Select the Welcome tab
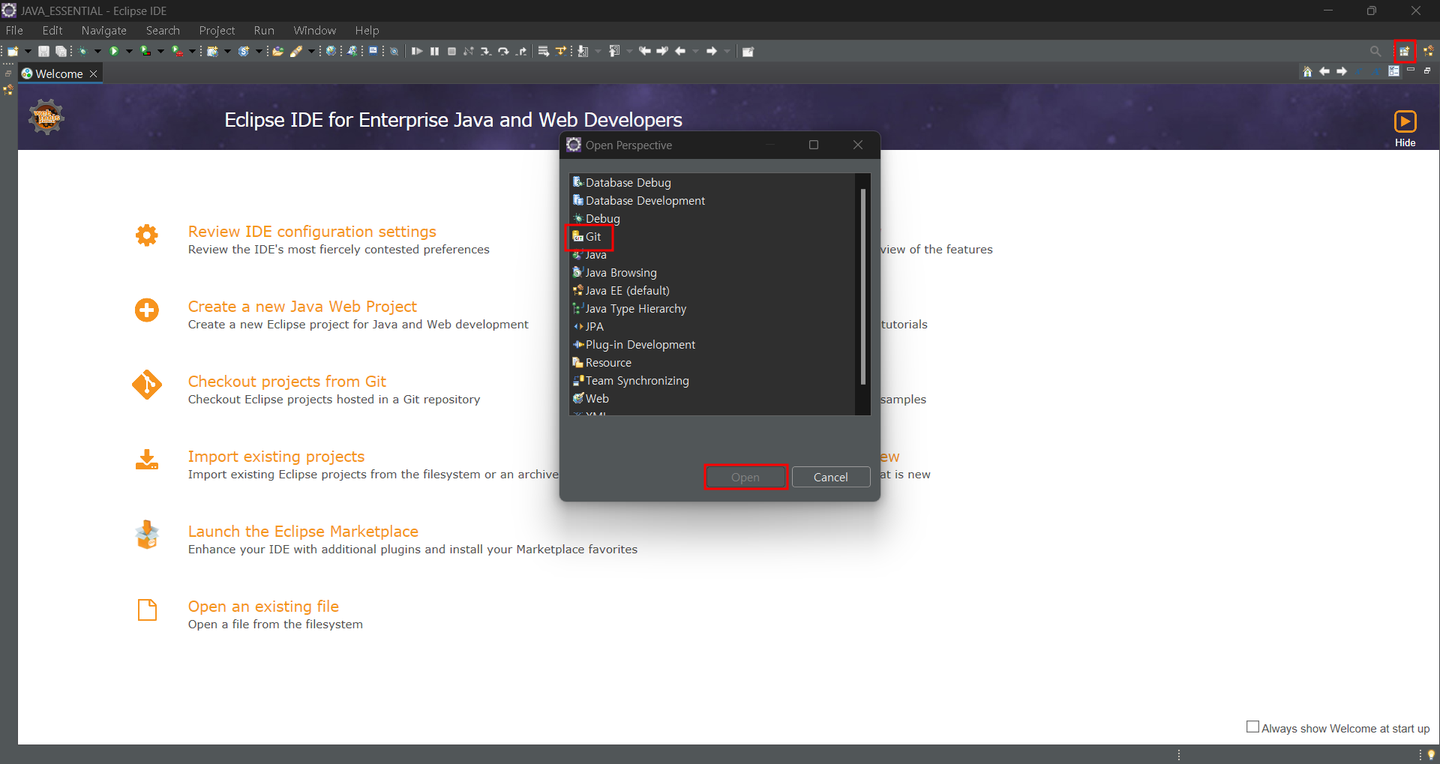Image resolution: width=1440 pixels, height=764 pixels. point(59,73)
